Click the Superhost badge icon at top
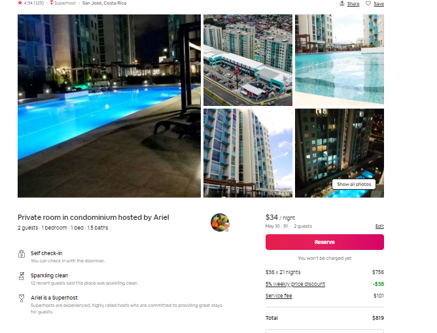The image size is (437, 333). pos(52,3)
